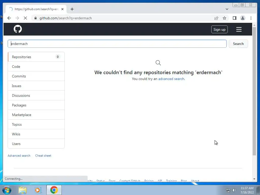Open Chrome side panel
This screenshot has height=195, width=260.
click(234, 18)
